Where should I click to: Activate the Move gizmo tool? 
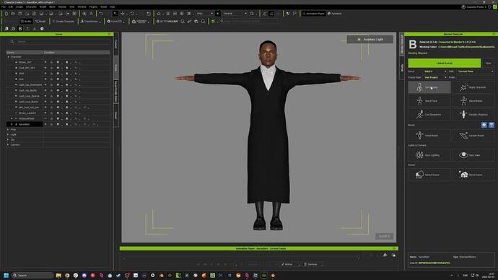123,14
